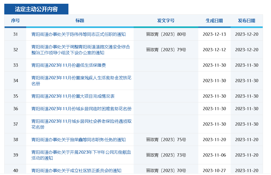The height and width of the screenshot is (175, 271).
Task: Open the 成立社区矫正委员会 notice link
Action: [76, 170]
